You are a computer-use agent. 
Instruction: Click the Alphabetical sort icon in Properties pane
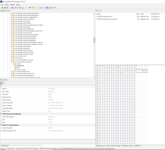point(4,83)
